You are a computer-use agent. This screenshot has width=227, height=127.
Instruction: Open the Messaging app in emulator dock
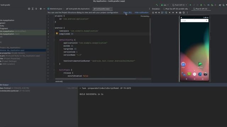(x=189, y=74)
